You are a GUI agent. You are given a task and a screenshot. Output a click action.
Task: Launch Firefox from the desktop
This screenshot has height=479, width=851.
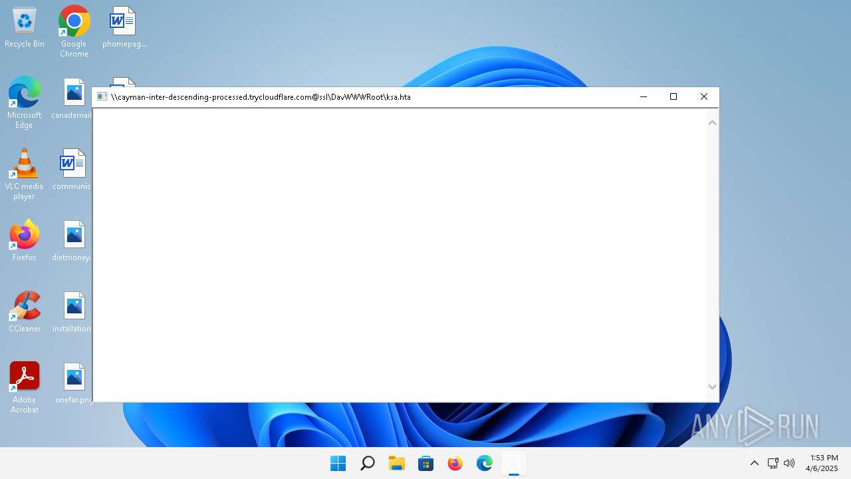(x=25, y=241)
